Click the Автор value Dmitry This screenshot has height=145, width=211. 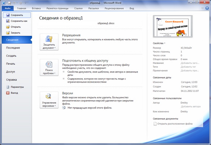184,103
